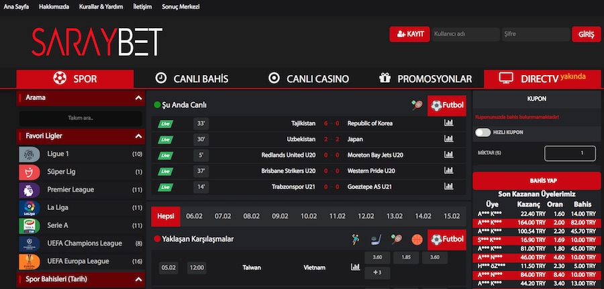Click the Ligue 1 league logo
This screenshot has height=289, width=604.
(30, 154)
